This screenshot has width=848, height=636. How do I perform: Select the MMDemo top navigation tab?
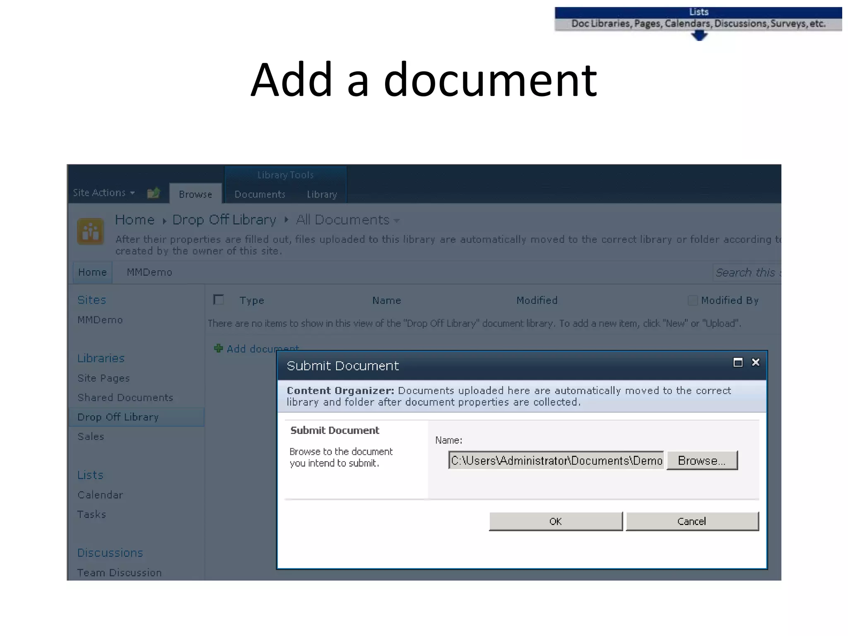(149, 272)
